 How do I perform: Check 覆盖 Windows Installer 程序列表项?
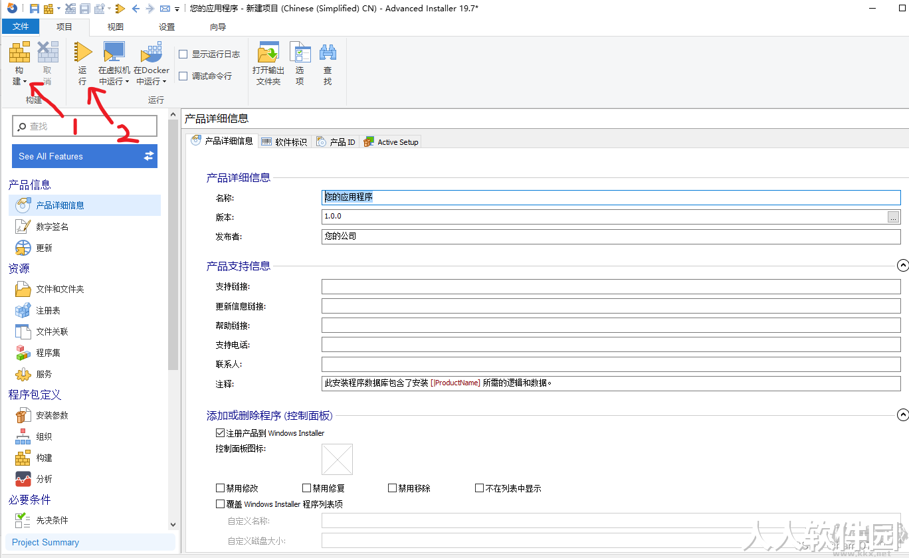[x=221, y=504]
